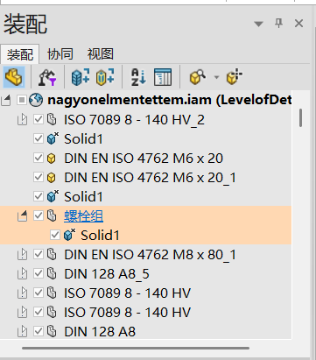Select DIN 128 A8_5 row
The height and width of the screenshot is (360, 316).
click(107, 274)
